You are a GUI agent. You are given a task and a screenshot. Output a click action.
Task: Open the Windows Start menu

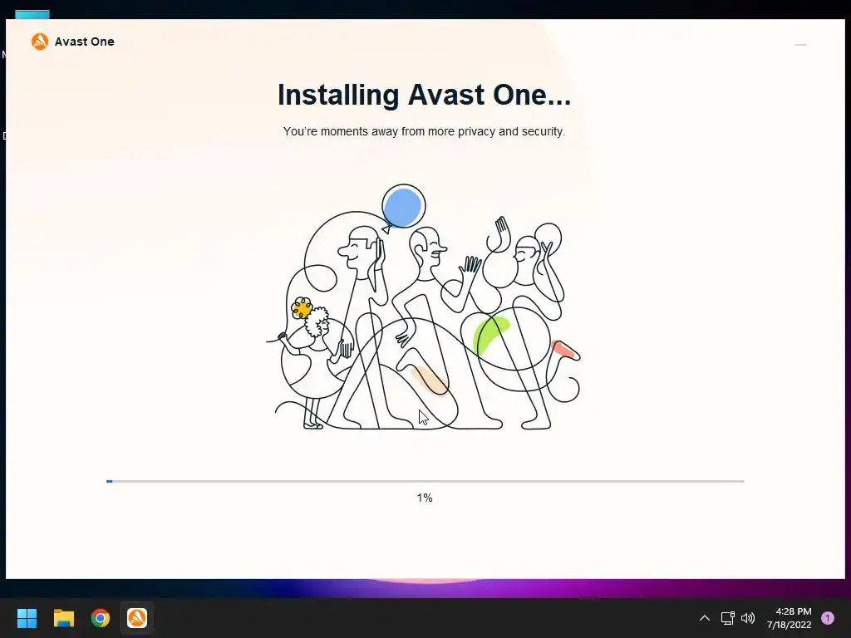(x=27, y=618)
